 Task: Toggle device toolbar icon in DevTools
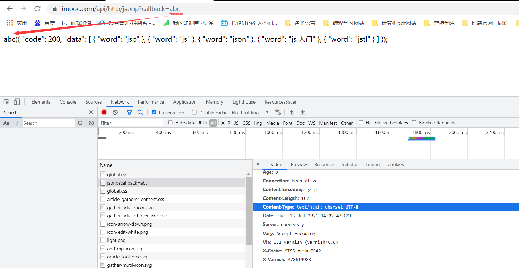(17, 102)
